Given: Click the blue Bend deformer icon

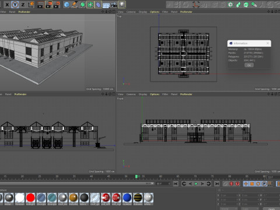Looking at the screenshot, I should click(x=98, y=5).
